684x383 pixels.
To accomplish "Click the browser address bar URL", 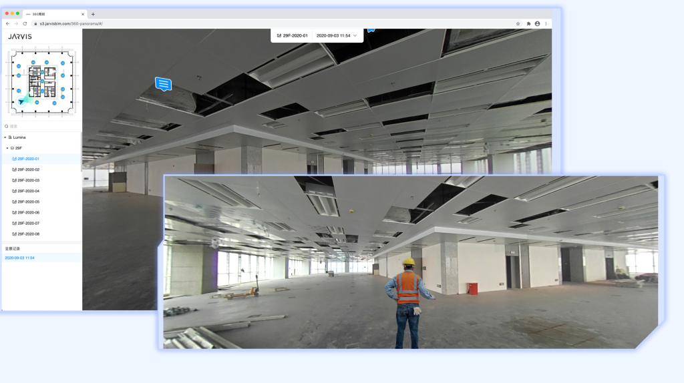I will click(x=71, y=23).
